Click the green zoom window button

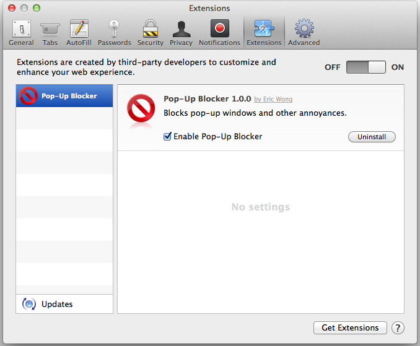click(x=37, y=8)
